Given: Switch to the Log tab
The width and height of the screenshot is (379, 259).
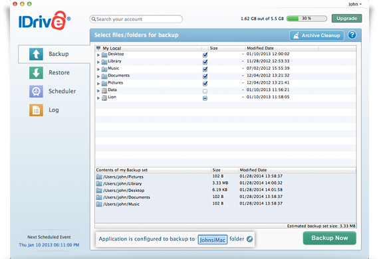Looking at the screenshot, I should (x=45, y=110).
